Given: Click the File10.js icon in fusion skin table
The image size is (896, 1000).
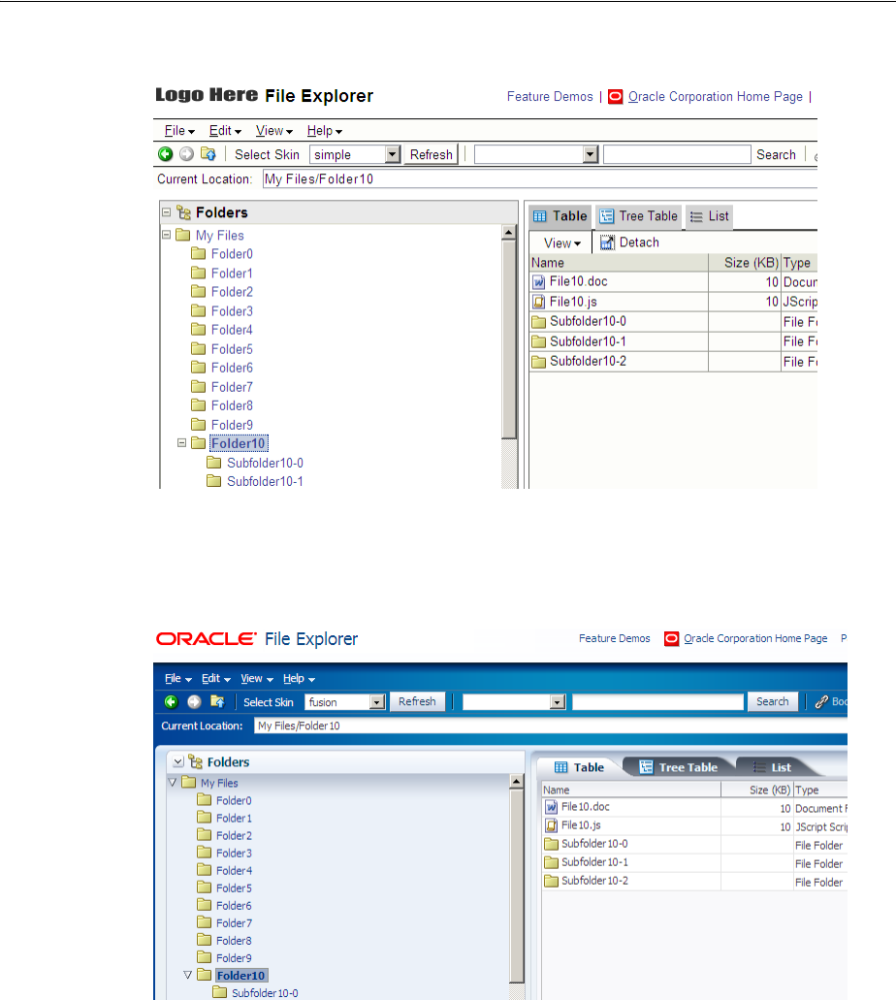Looking at the screenshot, I should coord(552,825).
